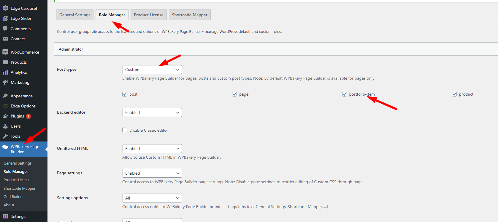498x222 pixels.
Task: Click the Marketing megaphone icon
Action: (5, 82)
